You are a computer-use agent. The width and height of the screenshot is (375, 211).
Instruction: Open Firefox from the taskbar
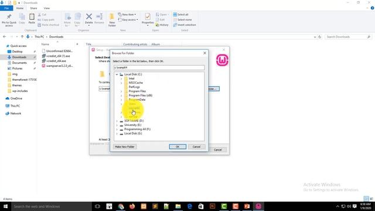click(132, 206)
